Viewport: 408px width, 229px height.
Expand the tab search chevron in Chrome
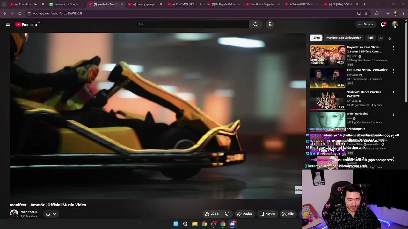pyautogui.click(x=4, y=4)
